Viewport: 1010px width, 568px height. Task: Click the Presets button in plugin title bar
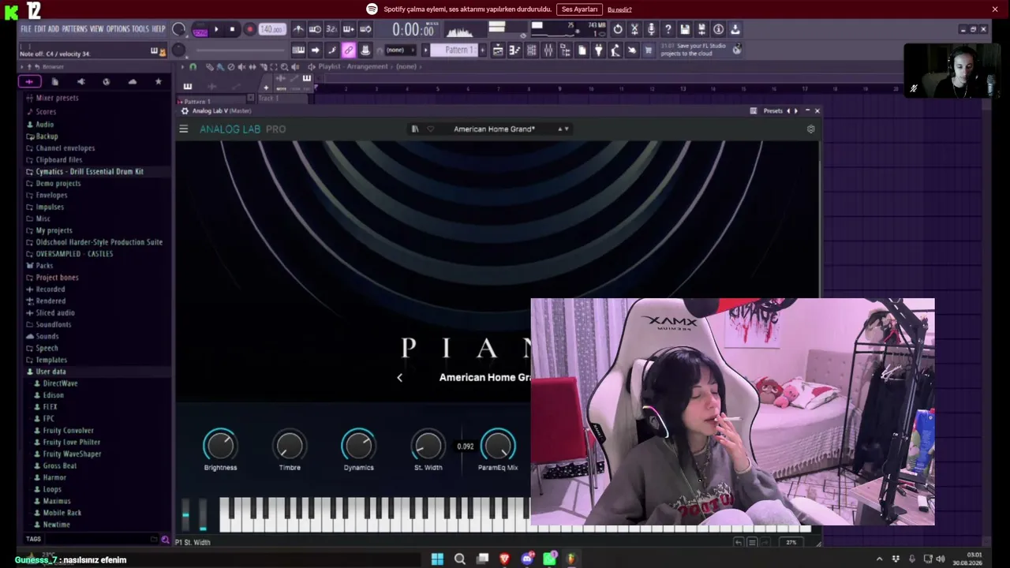773,110
